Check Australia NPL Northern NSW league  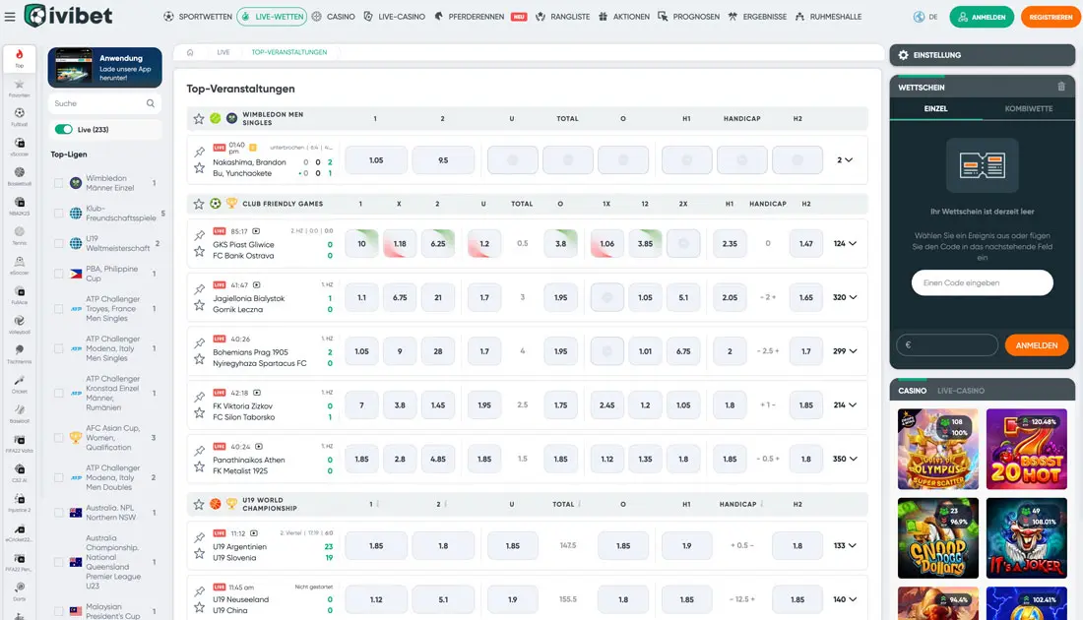[x=59, y=513]
